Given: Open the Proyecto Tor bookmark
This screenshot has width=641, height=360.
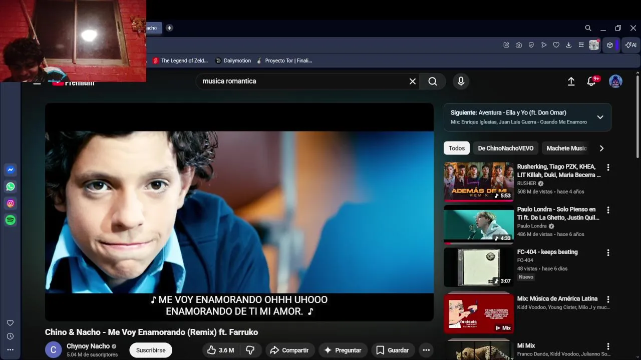Looking at the screenshot, I should (284, 60).
